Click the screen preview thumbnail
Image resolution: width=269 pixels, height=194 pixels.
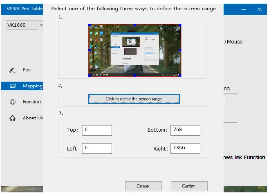pos(134,50)
